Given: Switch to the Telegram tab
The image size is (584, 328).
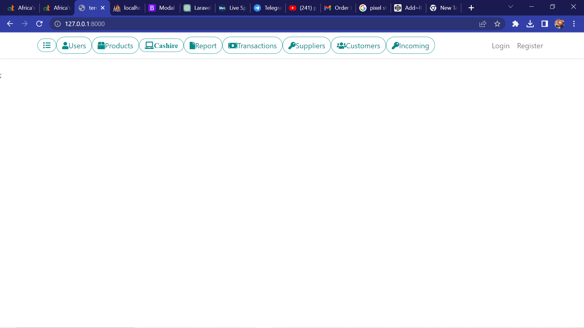Looking at the screenshot, I should tap(268, 8).
